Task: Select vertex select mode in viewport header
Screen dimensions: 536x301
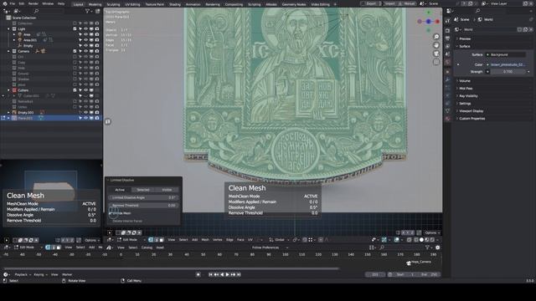Action: [x=151, y=240]
